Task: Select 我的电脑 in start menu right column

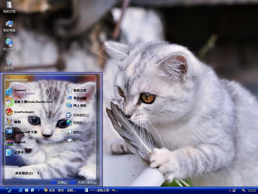Action: click(77, 98)
